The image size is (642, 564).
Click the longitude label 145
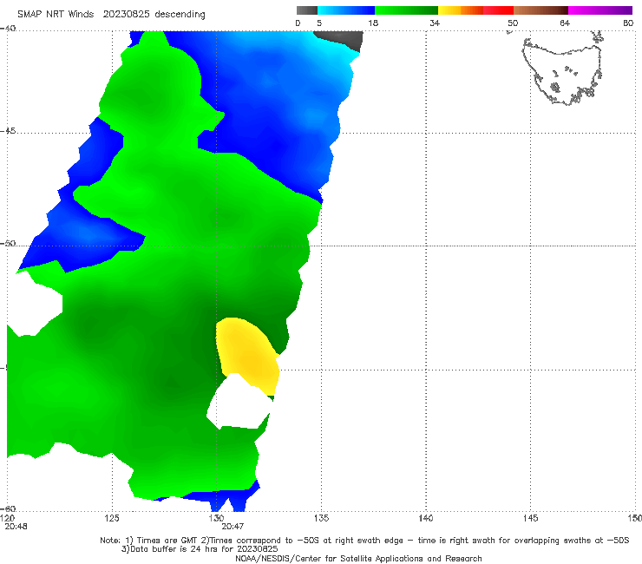[x=531, y=519]
